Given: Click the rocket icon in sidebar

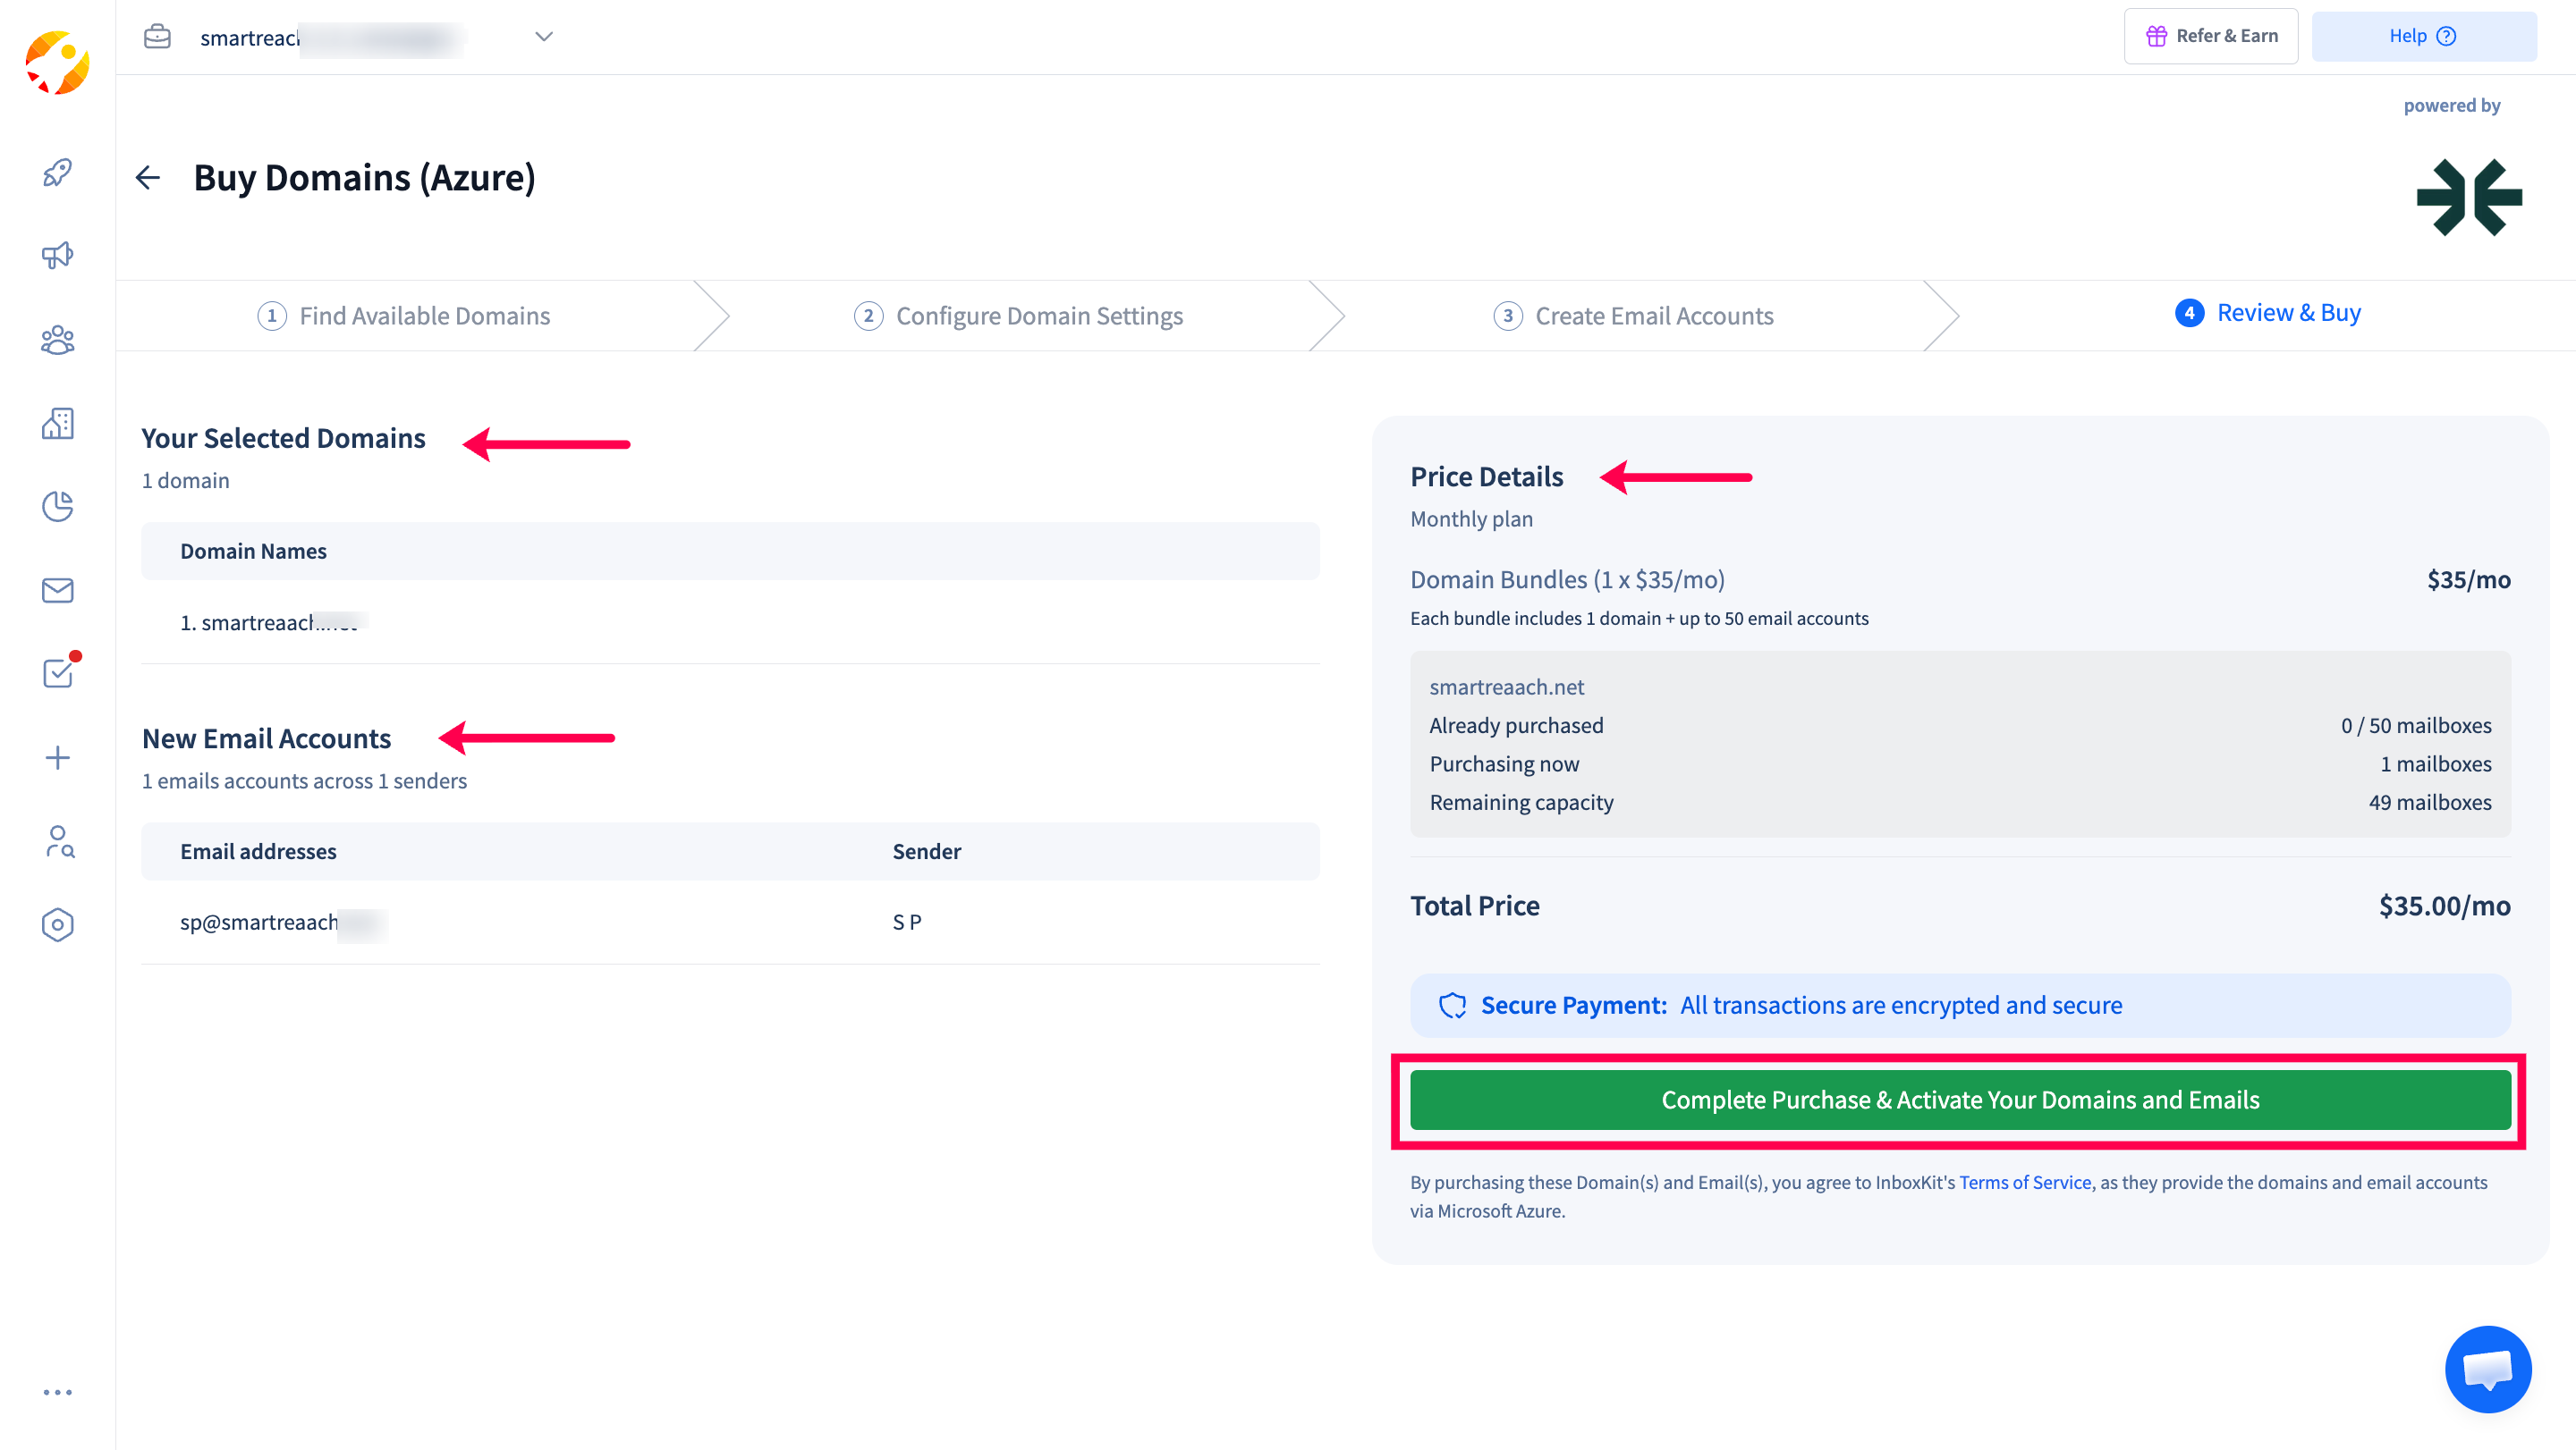Looking at the screenshot, I should [x=57, y=172].
